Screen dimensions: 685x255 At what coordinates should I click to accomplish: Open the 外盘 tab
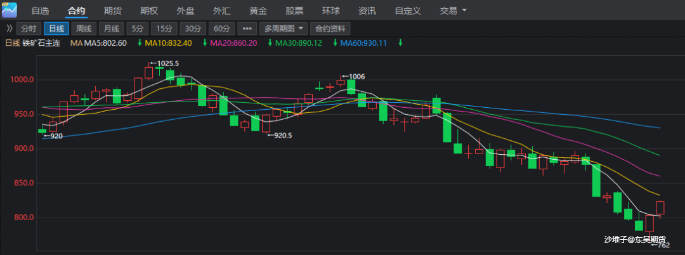pyautogui.click(x=185, y=11)
